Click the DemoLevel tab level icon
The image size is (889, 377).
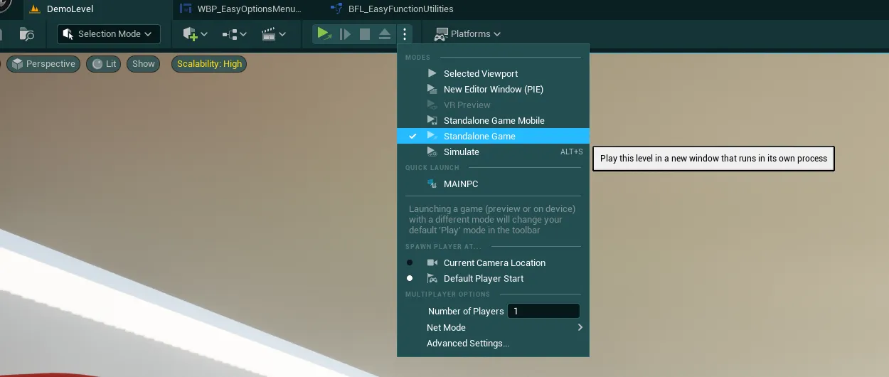point(34,9)
